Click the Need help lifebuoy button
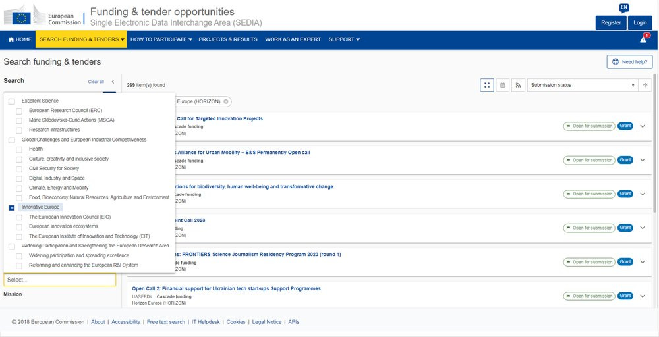Image resolution: width=659 pixels, height=337 pixels. 629,62
